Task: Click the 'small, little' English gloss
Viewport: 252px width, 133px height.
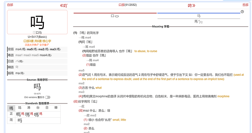Action: [x=119, y=120]
